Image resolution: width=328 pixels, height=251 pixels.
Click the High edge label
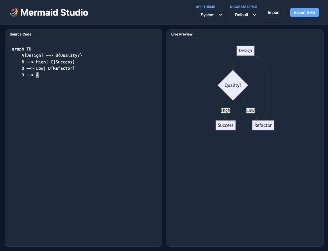[225, 110]
